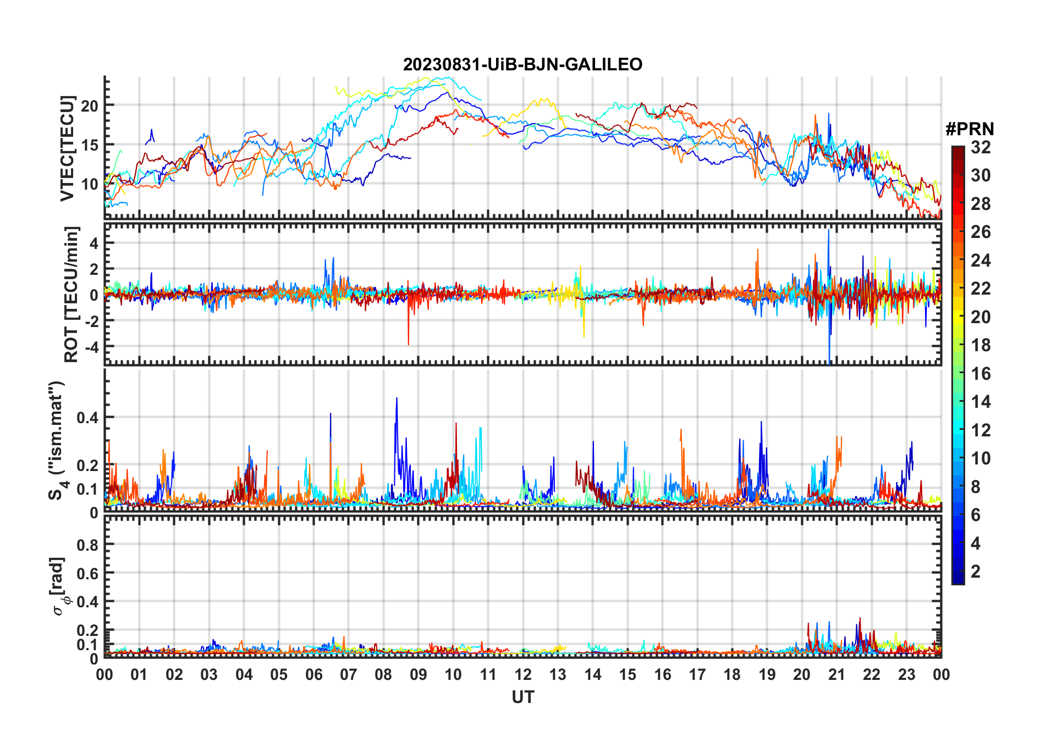
Task: Click the ROT [TECU/min] axis label
Action: pos(71,295)
